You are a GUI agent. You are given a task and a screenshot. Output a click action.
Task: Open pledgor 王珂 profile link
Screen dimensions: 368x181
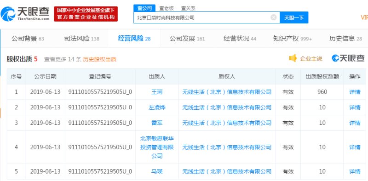click(157, 92)
